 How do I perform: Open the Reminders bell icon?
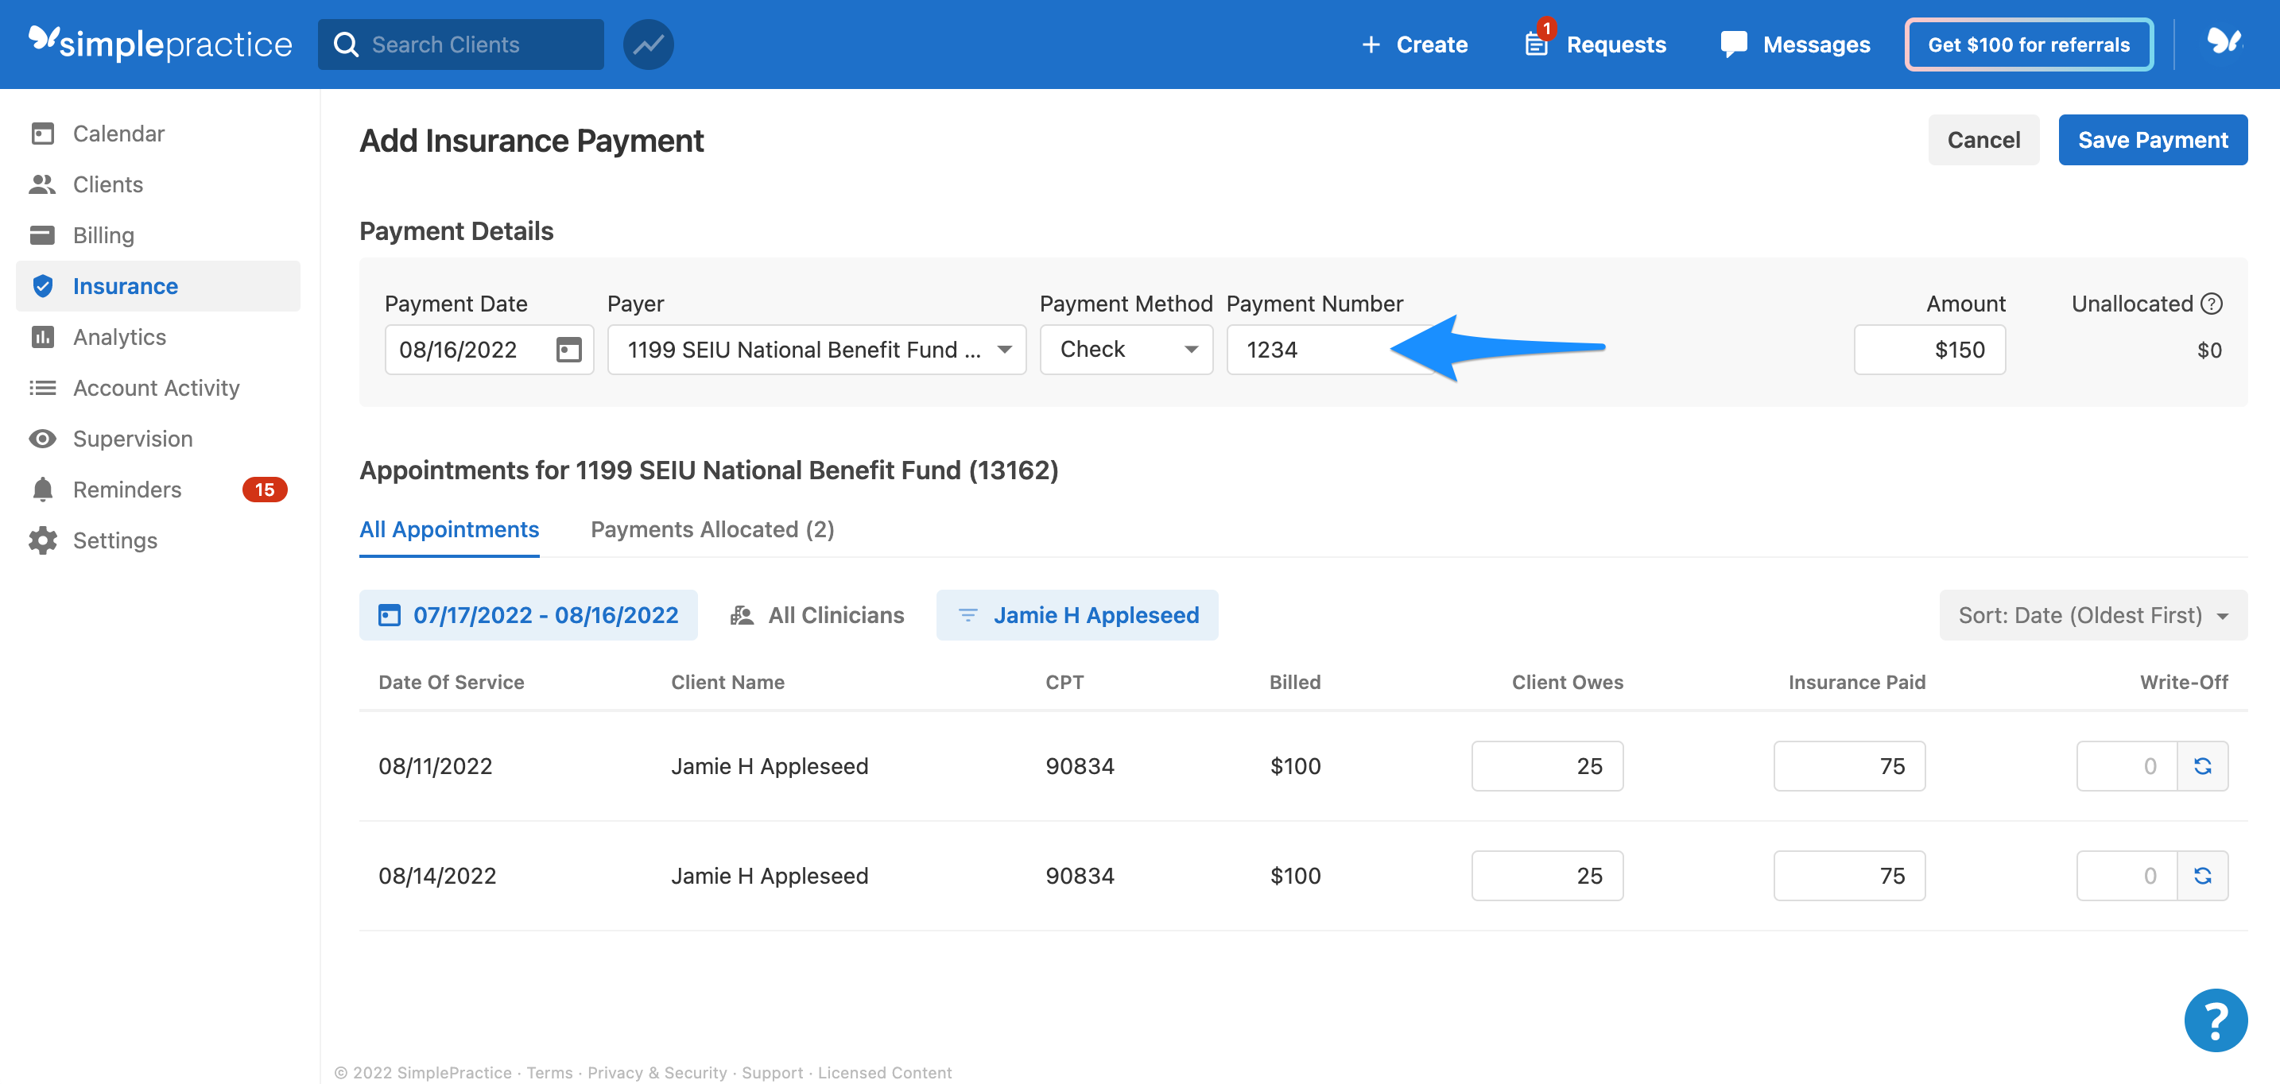coord(44,489)
